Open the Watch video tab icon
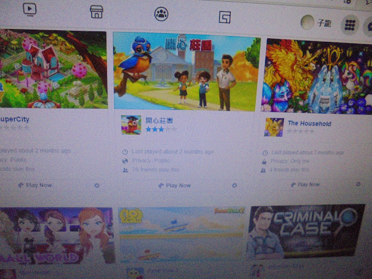This screenshot has height=279, width=372. click(30, 9)
